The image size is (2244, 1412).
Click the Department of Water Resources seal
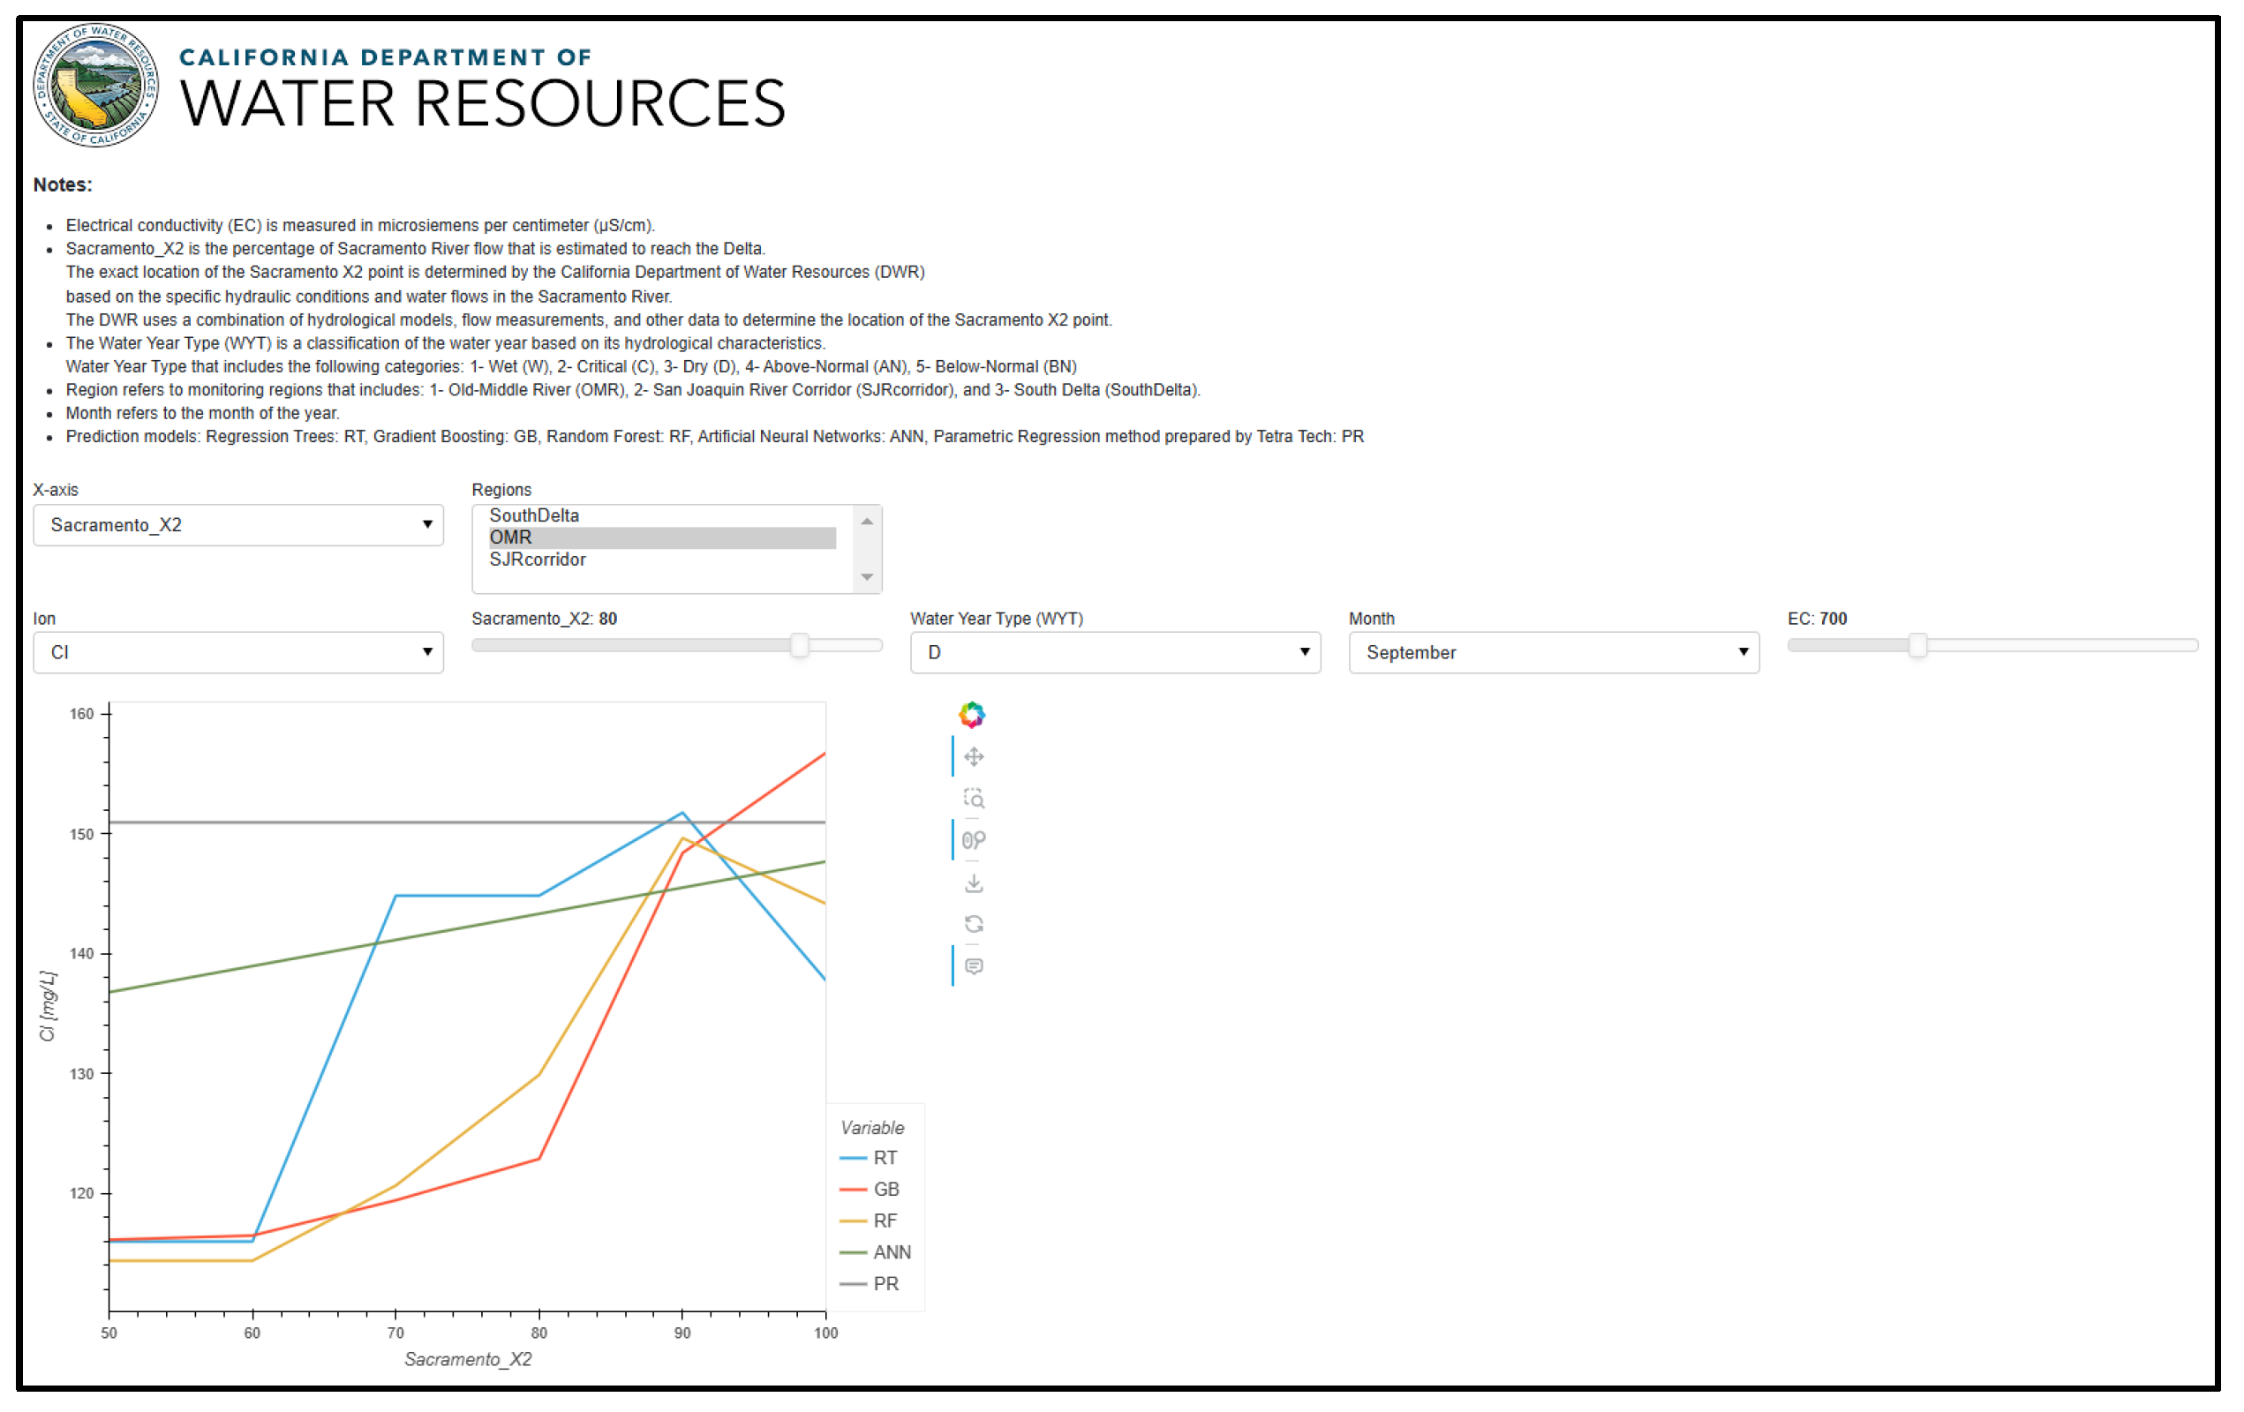[95, 86]
